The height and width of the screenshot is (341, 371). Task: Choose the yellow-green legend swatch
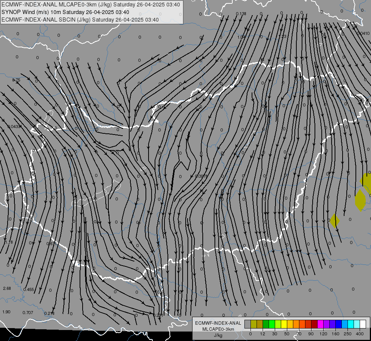click(x=278, y=324)
